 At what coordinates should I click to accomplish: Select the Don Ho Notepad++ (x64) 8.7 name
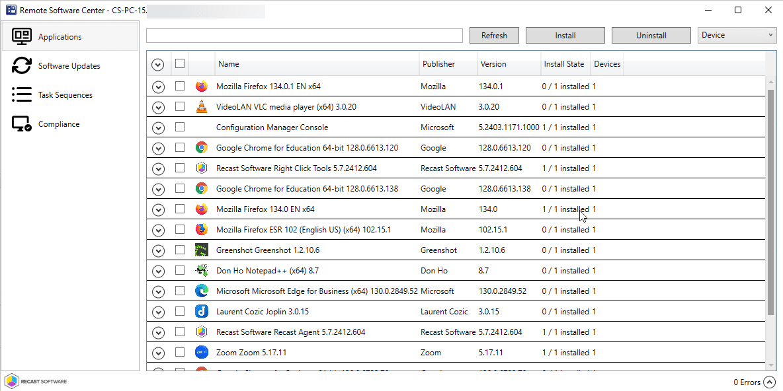coord(267,270)
